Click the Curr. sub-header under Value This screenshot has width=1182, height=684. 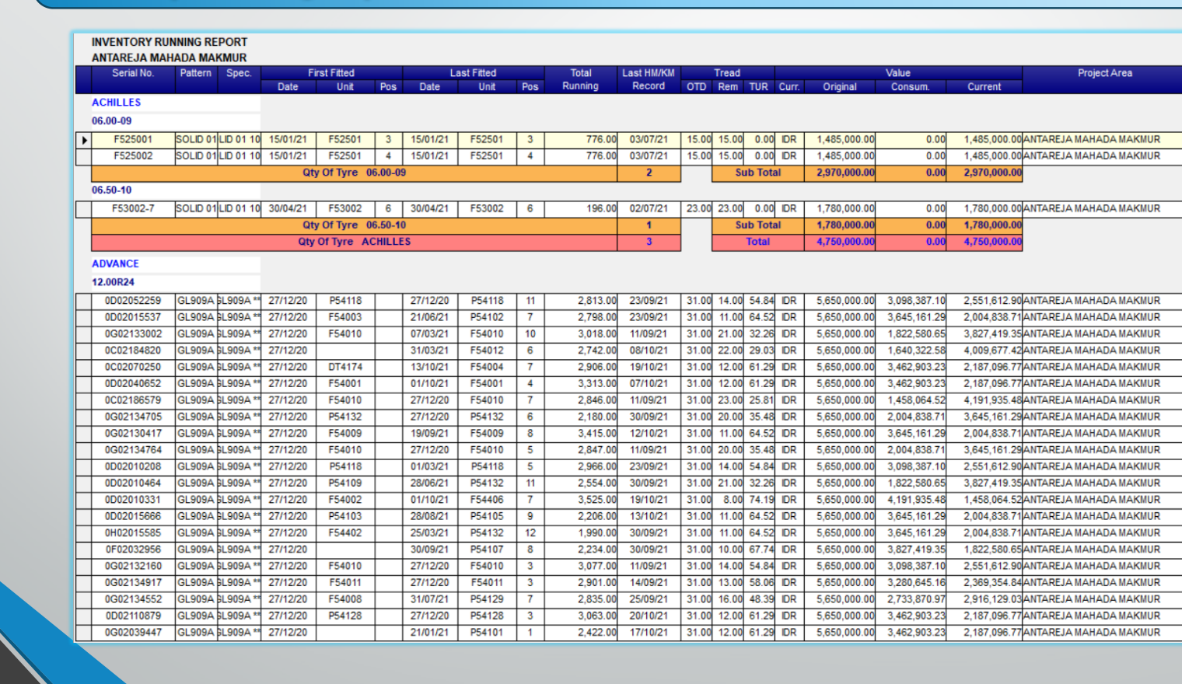pyautogui.click(x=789, y=87)
